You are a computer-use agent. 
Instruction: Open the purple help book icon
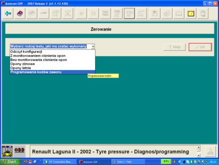pyautogui.click(x=20, y=14)
